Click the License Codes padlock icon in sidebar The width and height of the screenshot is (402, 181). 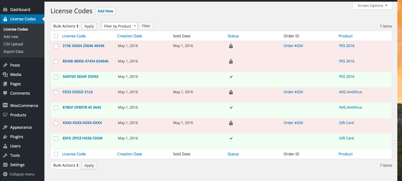(x=5, y=19)
